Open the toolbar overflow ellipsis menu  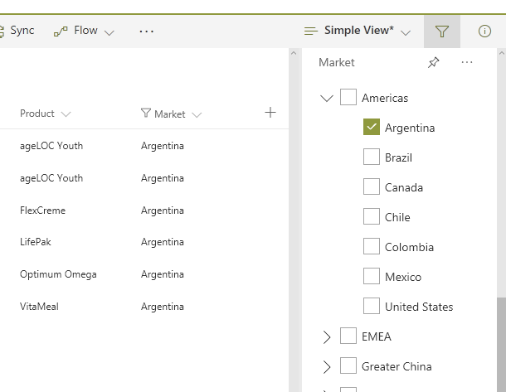[x=147, y=31]
